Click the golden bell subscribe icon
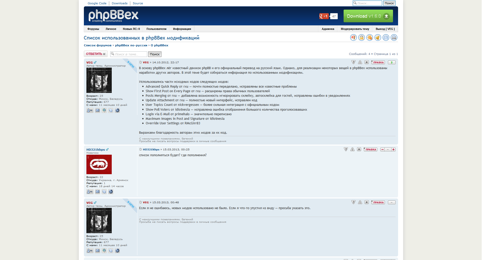This screenshot has width=486, height=260. tap(378, 38)
